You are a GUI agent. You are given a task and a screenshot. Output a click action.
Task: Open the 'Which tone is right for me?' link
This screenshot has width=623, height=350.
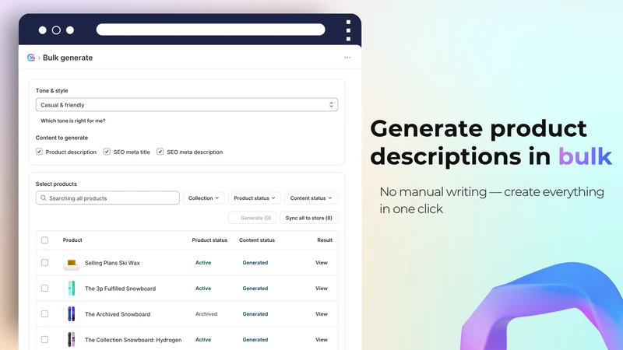click(x=72, y=121)
